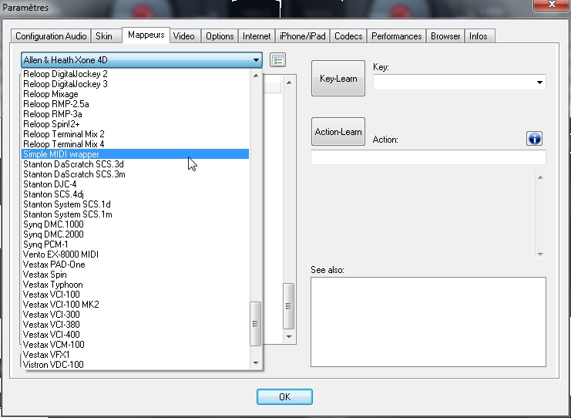The height and width of the screenshot is (418, 571).
Task: Select Reloop DigitalJockey 2
Action: pos(135,74)
